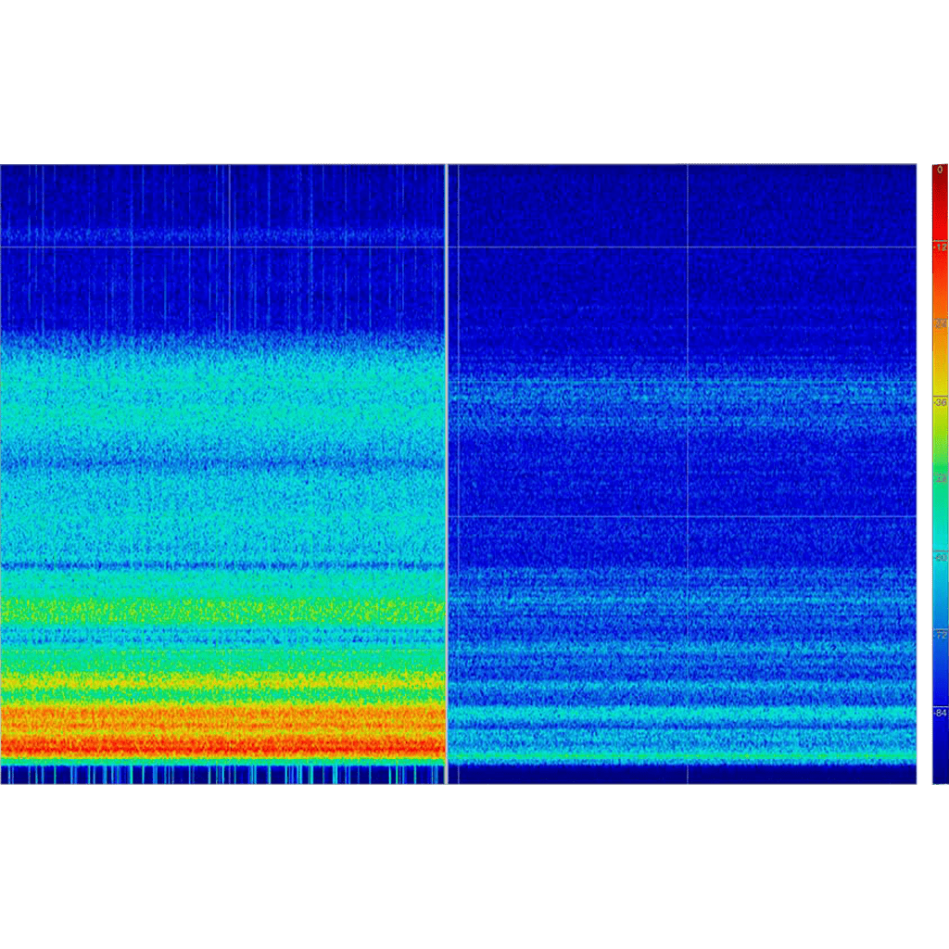Click the -72 dB label on the color scale
Image resolution: width=949 pixels, height=949 pixels.
(x=940, y=635)
